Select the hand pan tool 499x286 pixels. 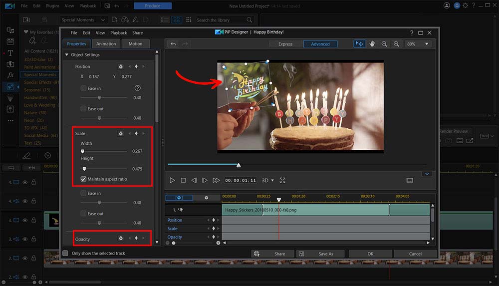(372, 44)
